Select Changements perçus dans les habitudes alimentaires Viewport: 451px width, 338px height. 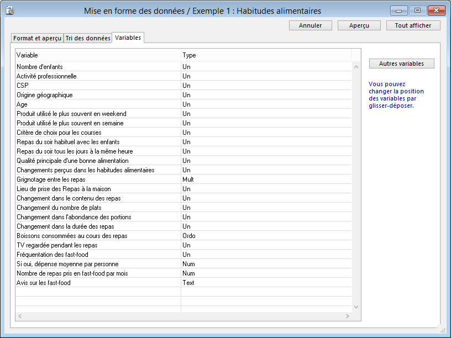[183, 170]
